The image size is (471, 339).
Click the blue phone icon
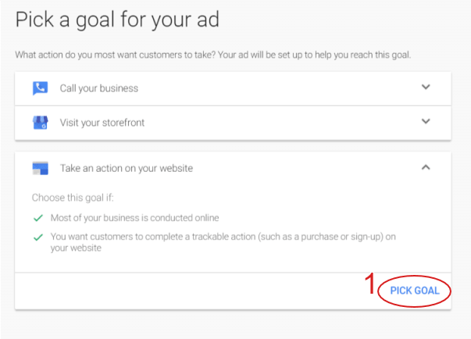point(40,88)
